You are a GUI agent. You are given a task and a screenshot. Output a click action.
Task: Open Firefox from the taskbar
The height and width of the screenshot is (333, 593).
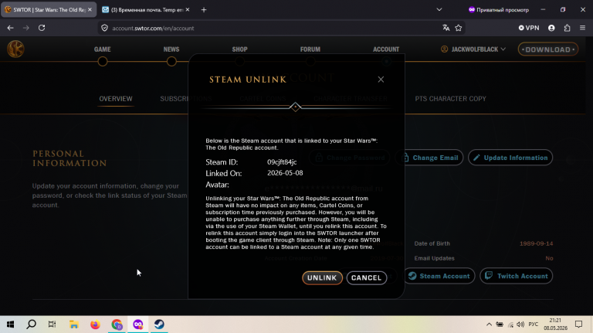point(95,325)
